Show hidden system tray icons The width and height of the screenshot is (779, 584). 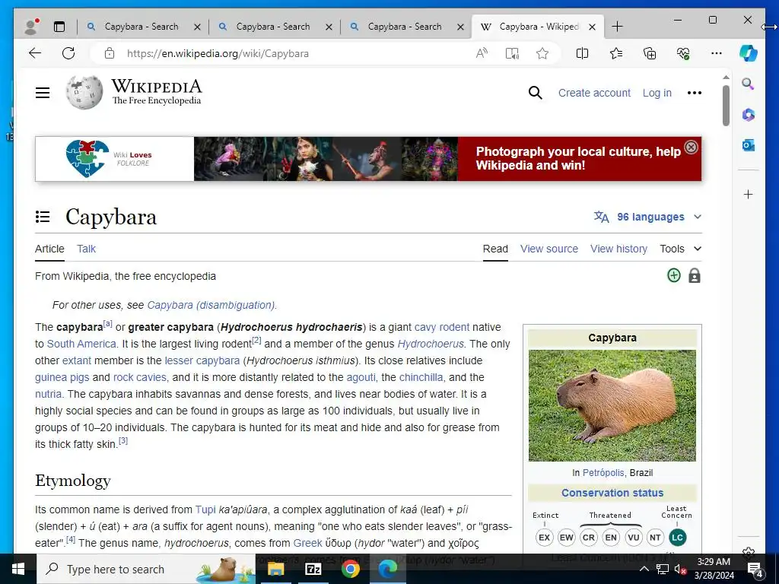coord(644,569)
